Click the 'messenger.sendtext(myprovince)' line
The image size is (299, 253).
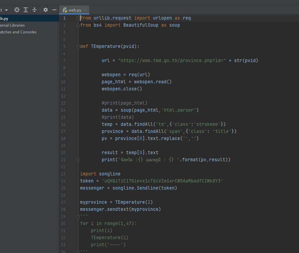click(x=120, y=209)
